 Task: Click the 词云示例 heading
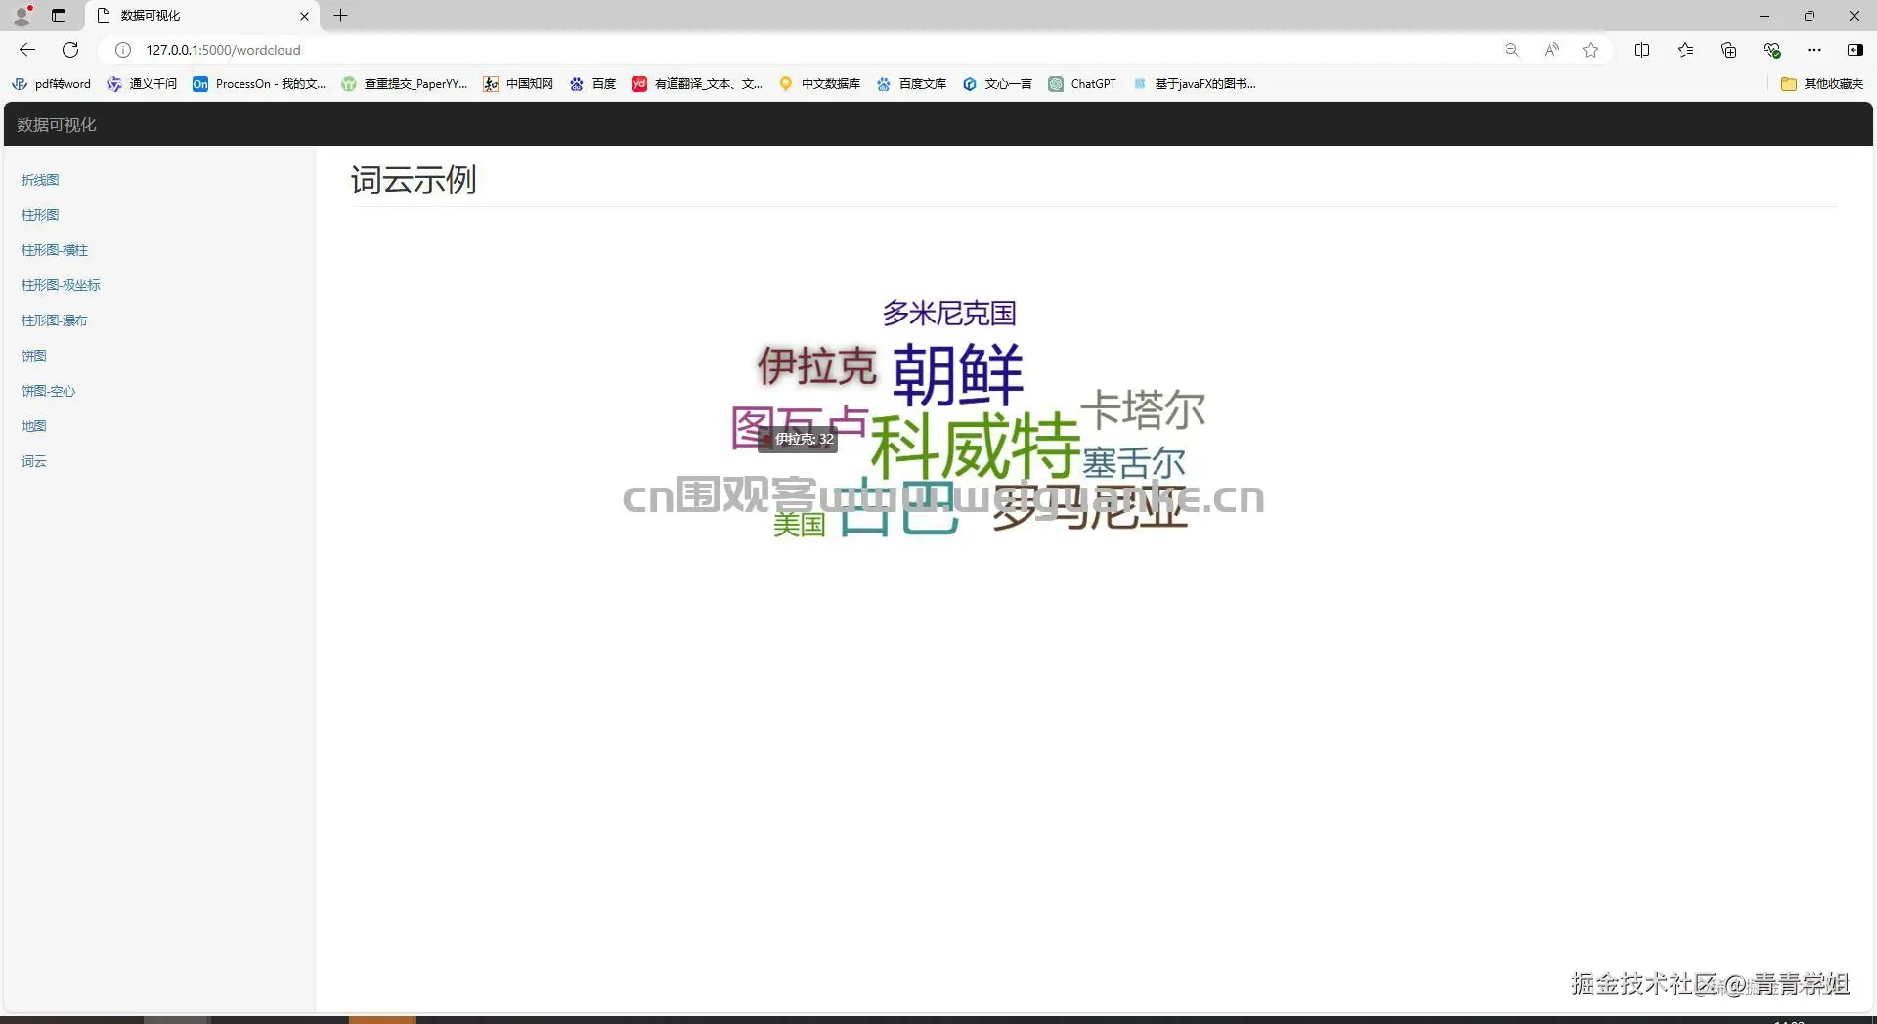click(x=414, y=180)
